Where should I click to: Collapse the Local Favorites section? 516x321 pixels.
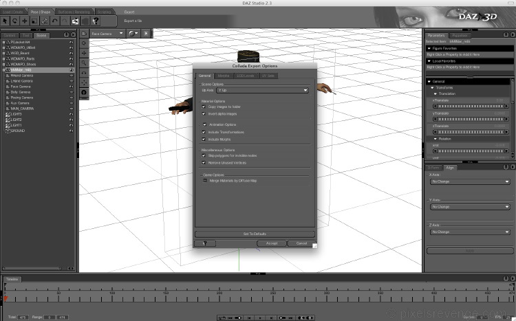(429, 61)
